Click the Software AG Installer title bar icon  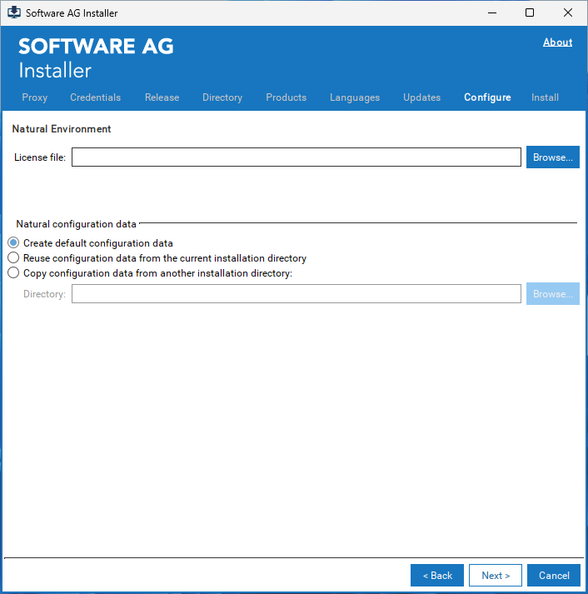(x=14, y=13)
